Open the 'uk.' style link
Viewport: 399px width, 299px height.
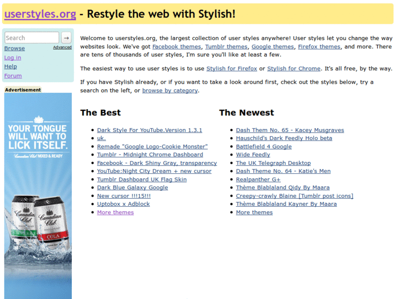click(x=101, y=139)
